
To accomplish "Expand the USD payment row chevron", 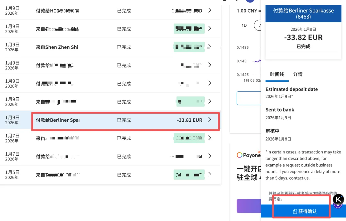I will click(210, 10).
